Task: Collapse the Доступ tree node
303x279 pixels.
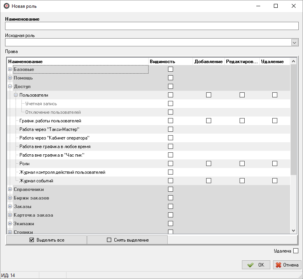Action: [10, 87]
